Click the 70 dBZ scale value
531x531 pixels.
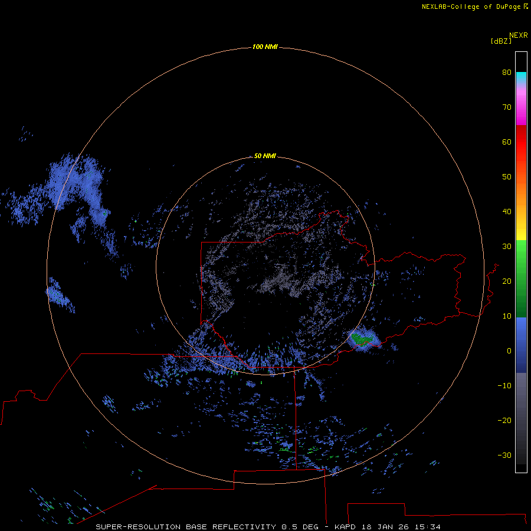507,107
